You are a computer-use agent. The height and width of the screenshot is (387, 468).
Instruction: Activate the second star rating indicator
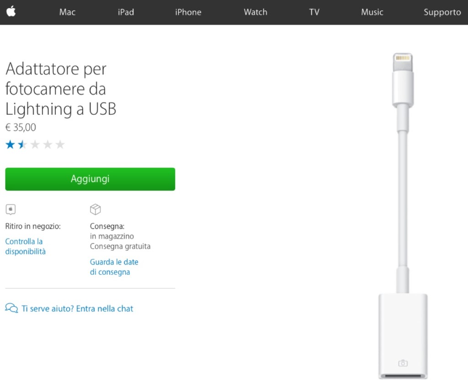point(22,144)
